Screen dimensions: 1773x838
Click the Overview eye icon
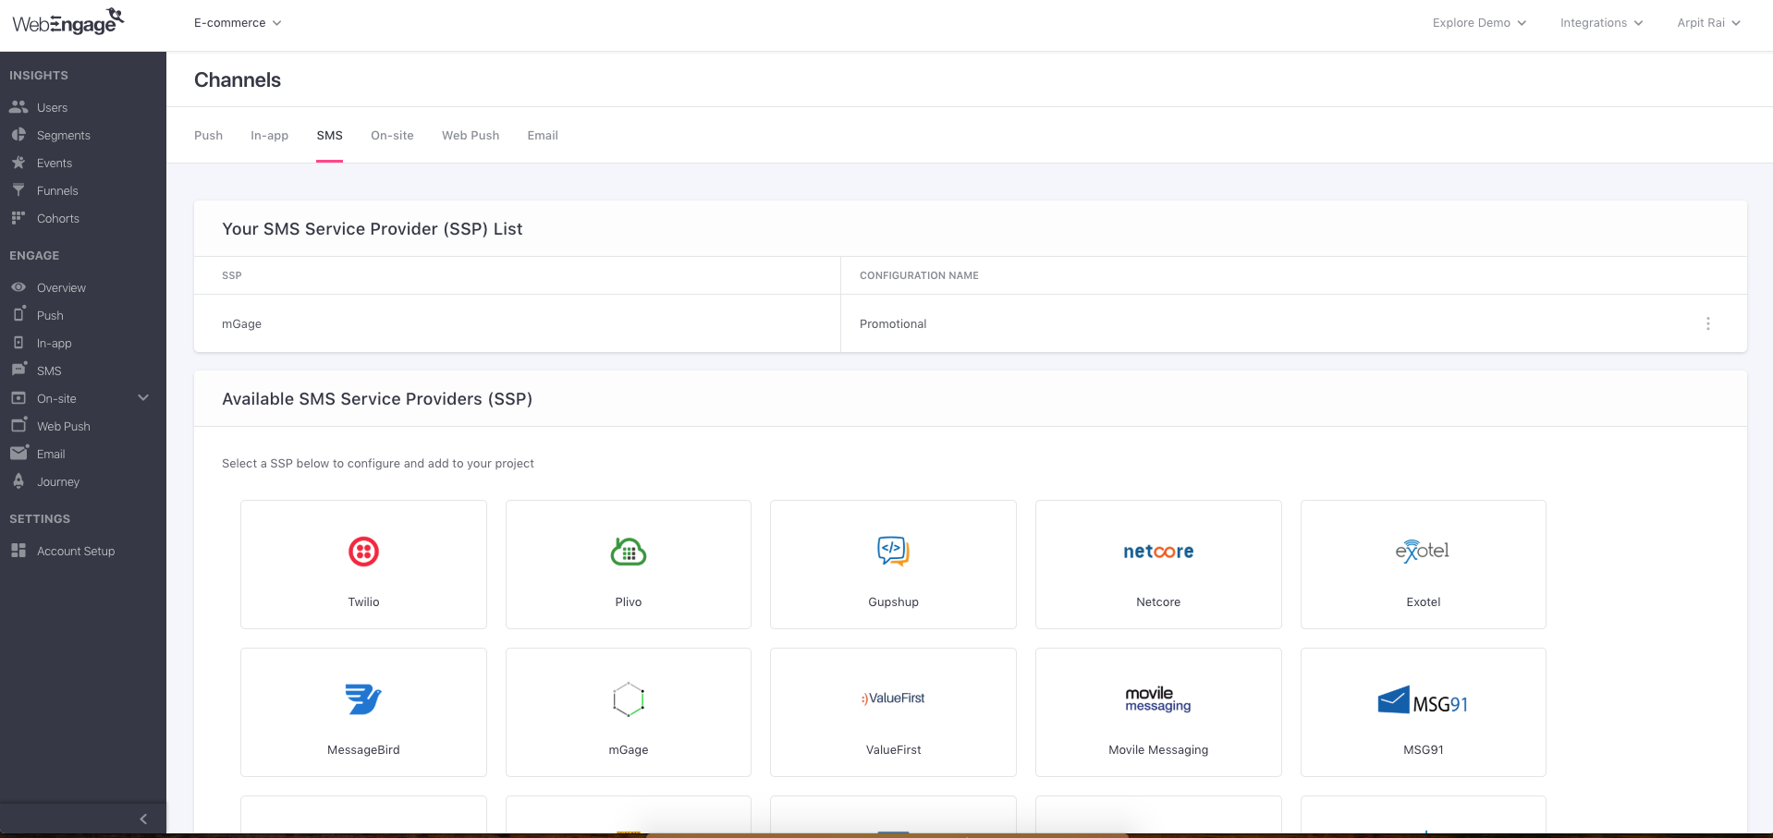pyautogui.click(x=18, y=287)
